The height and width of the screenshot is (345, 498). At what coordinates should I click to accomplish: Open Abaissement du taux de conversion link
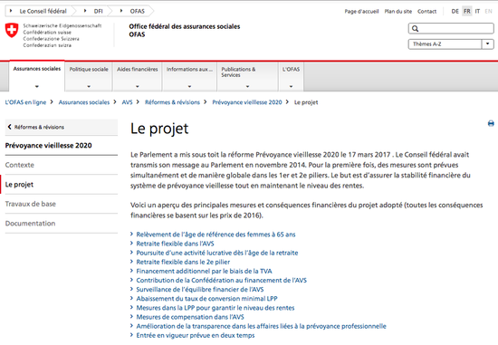(x=206, y=299)
